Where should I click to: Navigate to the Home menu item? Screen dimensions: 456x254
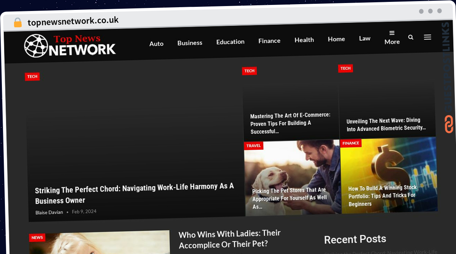(336, 39)
